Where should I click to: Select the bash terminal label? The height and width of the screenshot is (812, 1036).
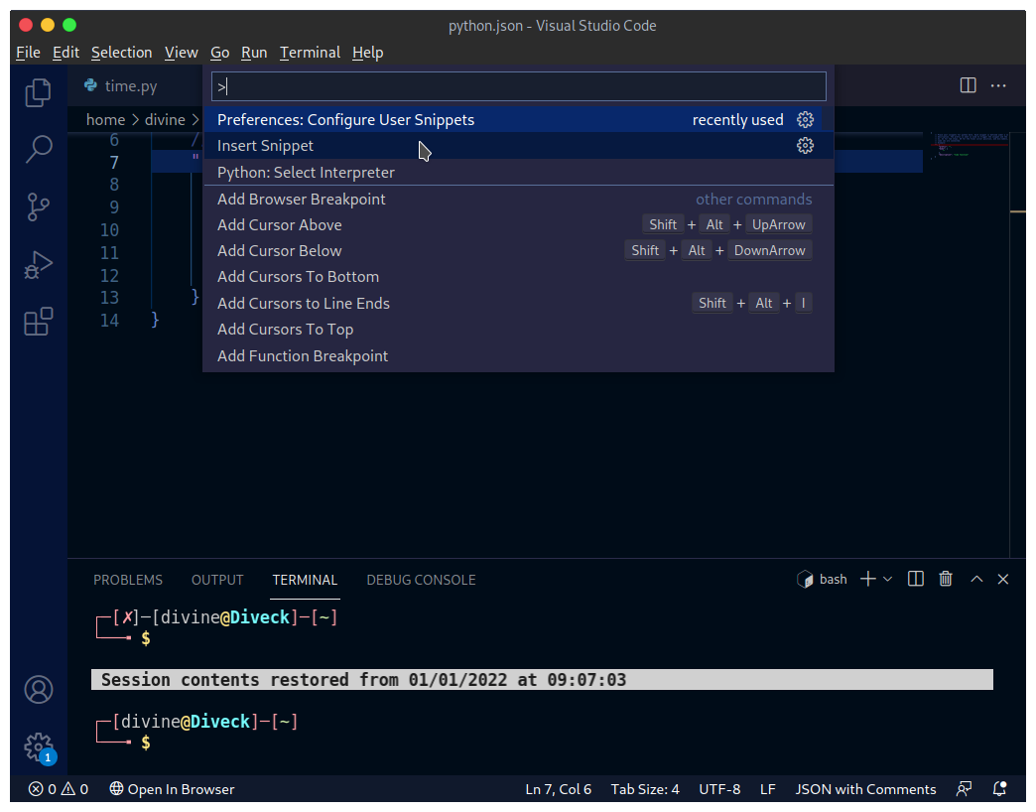coord(822,580)
